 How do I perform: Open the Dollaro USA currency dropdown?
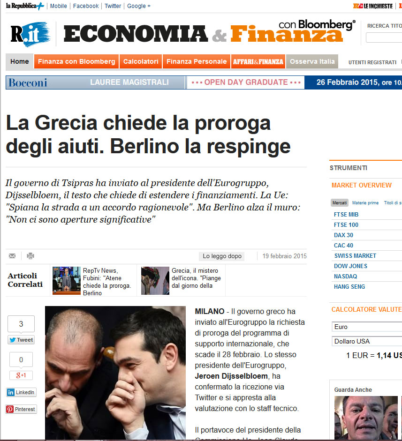[367, 341]
